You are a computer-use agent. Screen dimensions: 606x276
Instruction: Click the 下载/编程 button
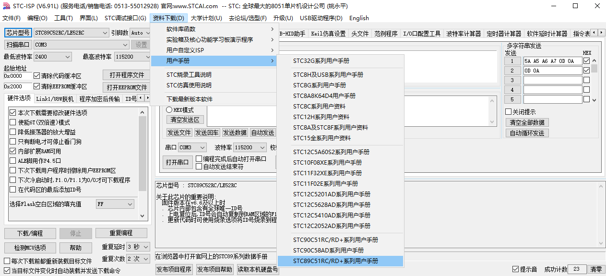[x=30, y=233]
